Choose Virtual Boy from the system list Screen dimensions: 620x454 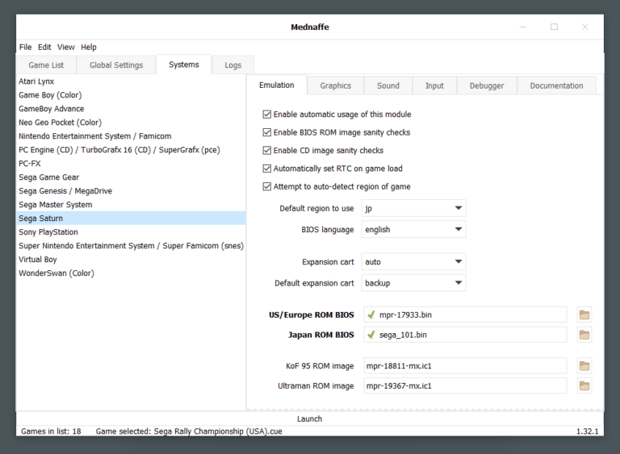point(37,260)
